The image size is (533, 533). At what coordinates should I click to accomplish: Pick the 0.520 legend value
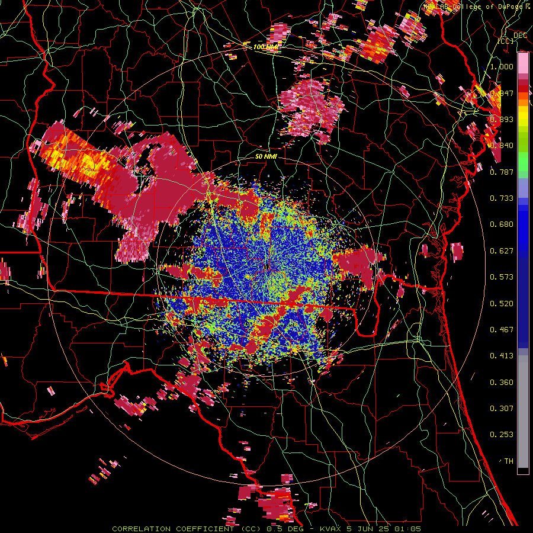502,304
